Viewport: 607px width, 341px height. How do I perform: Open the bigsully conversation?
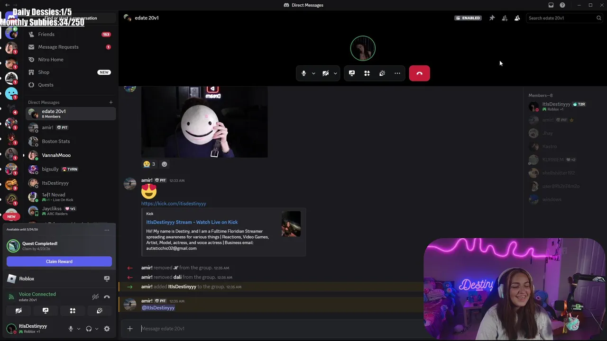tap(71, 169)
